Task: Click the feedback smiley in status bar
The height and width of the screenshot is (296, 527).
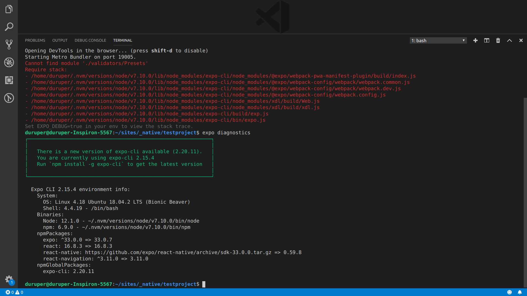Action: tap(509, 292)
